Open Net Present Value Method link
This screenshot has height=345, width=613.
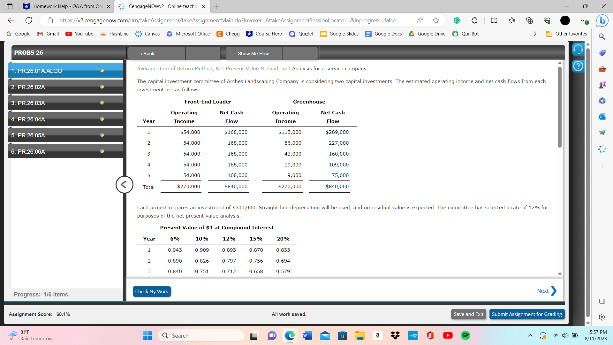(x=247, y=68)
